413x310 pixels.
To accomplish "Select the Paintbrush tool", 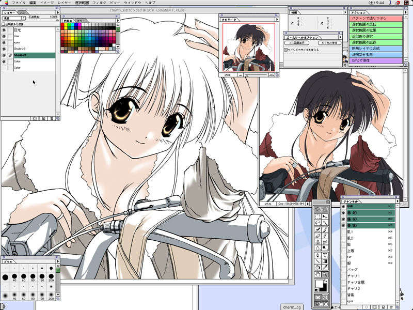I will coord(325,230).
